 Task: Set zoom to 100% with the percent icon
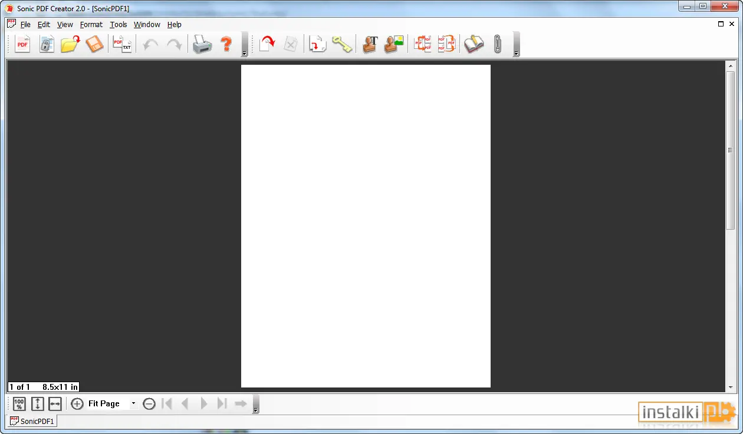(19, 404)
